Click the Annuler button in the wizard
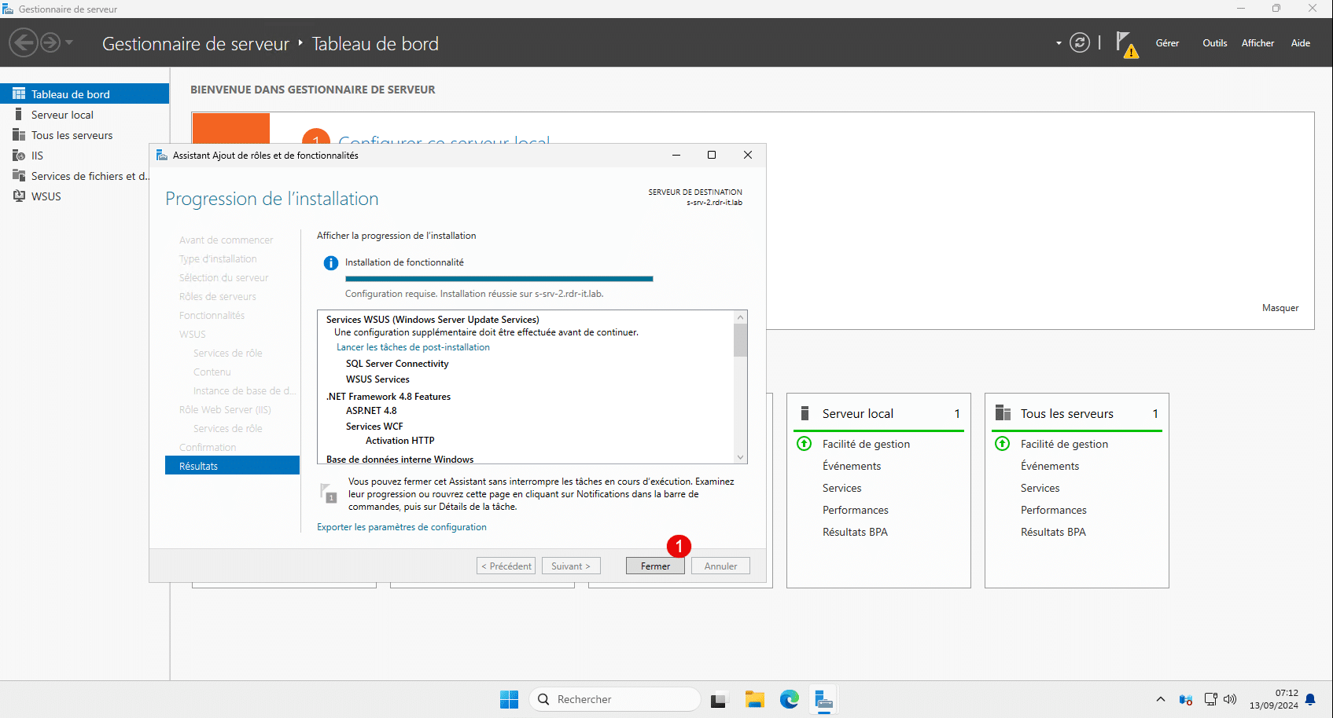Viewport: 1333px width, 718px height. point(720,566)
